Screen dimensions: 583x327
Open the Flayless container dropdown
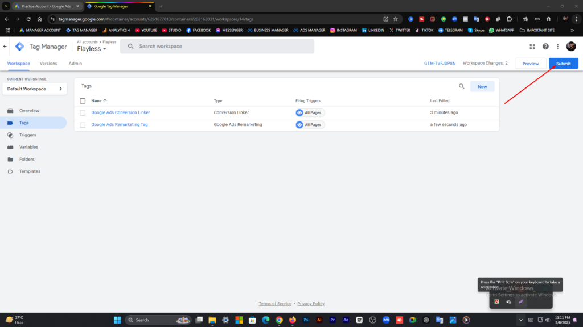tap(92, 49)
